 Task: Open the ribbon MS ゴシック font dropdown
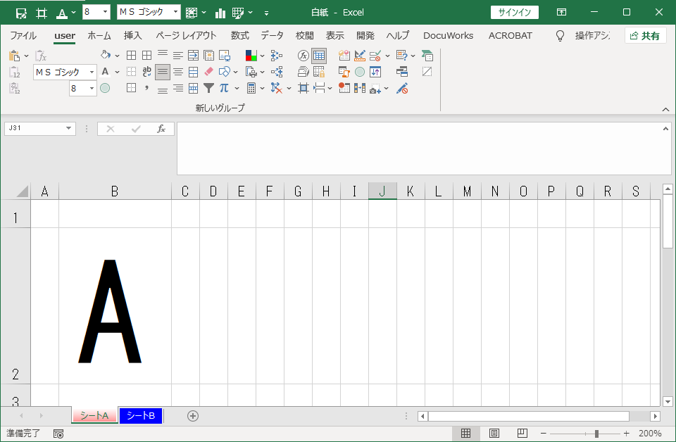coord(92,72)
